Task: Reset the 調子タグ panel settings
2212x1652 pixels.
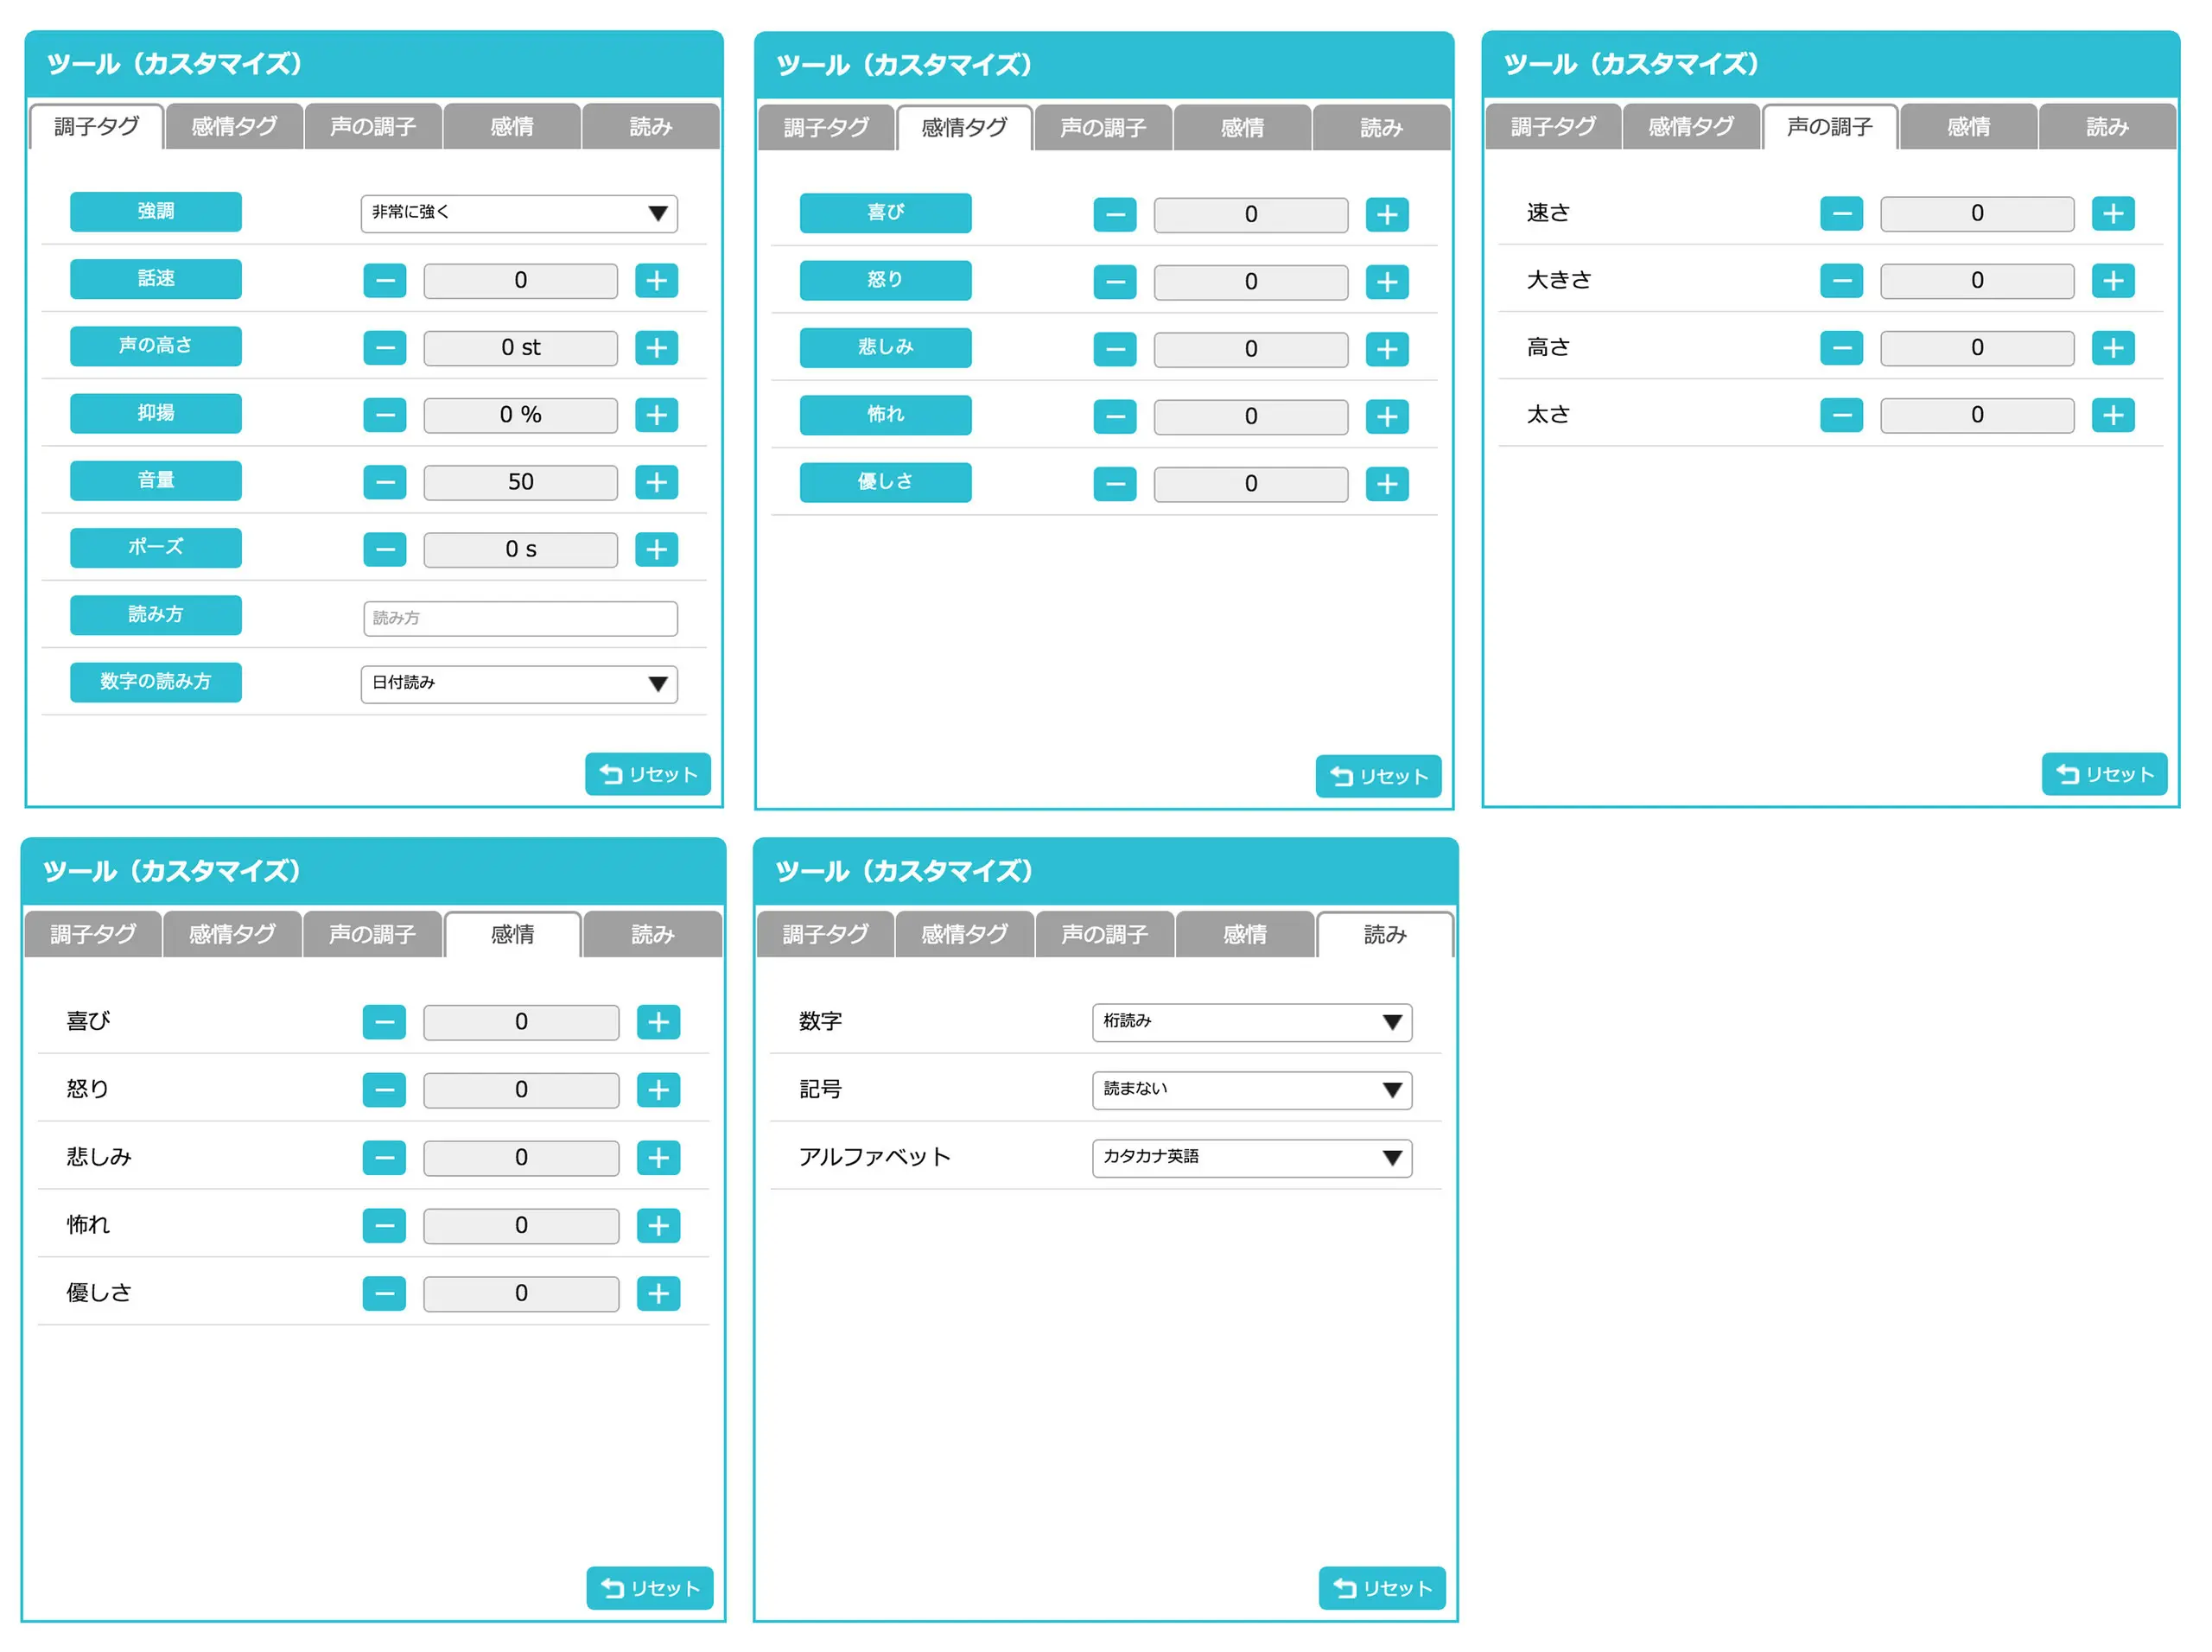Action: (x=648, y=774)
